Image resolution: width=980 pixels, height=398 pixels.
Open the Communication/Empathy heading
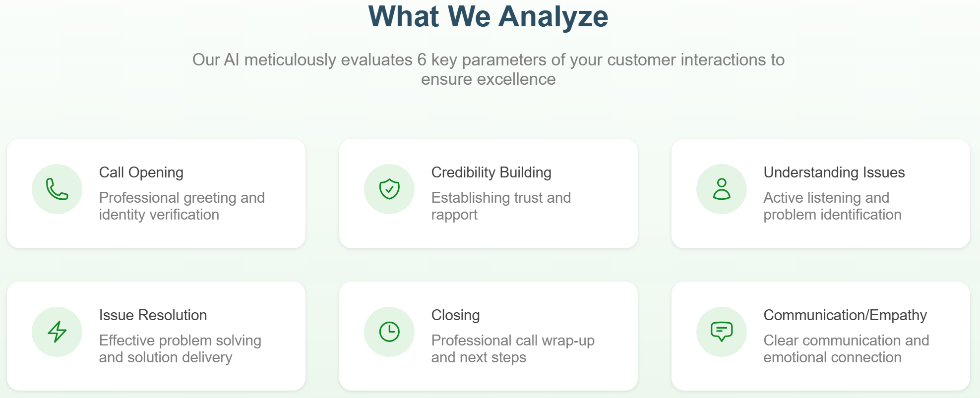click(845, 315)
